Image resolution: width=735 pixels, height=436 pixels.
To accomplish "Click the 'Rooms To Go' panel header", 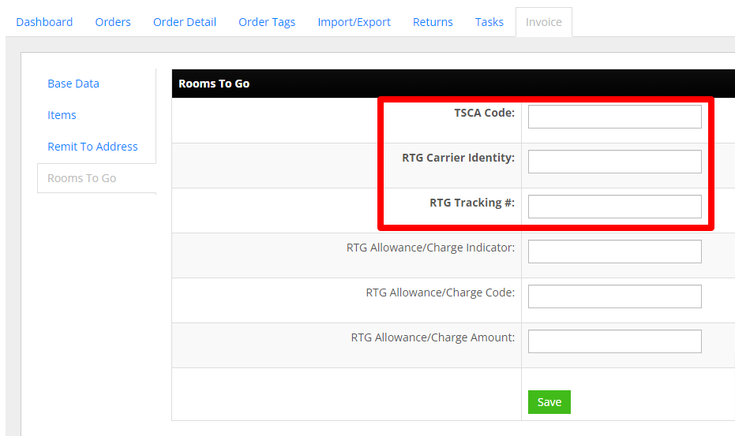I will coord(453,84).
